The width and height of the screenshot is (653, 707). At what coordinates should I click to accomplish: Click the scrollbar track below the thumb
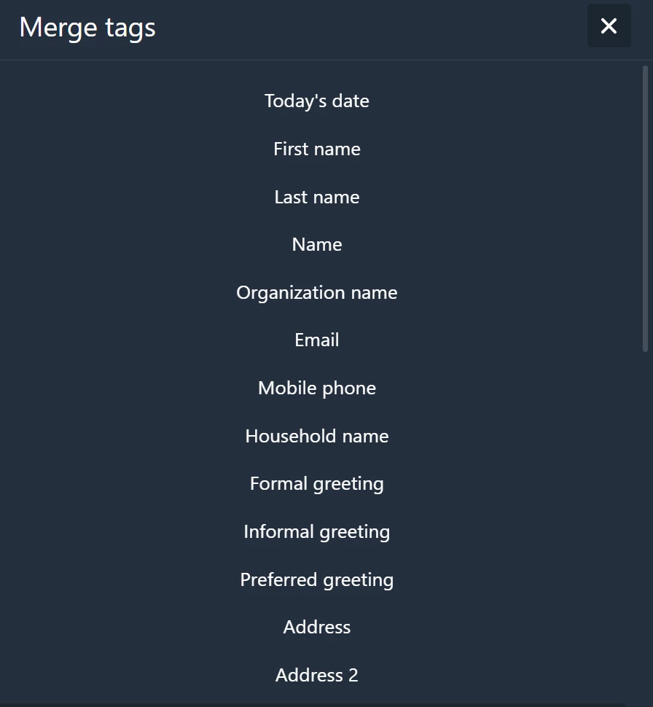click(646, 510)
